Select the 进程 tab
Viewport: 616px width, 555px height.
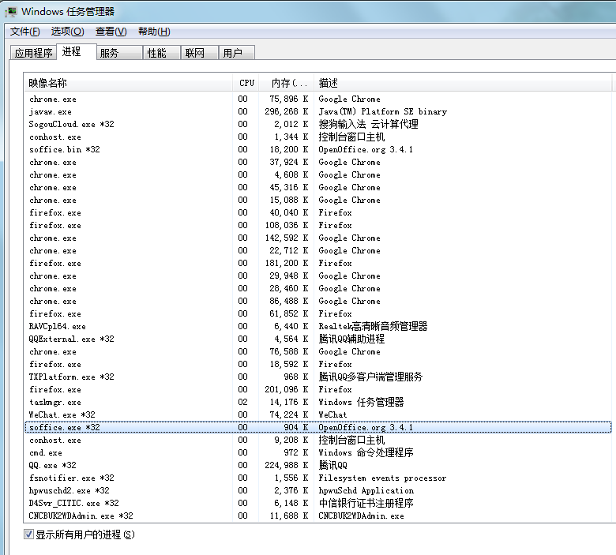pyautogui.click(x=77, y=51)
